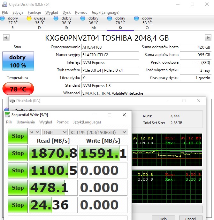
Task: Click the top Stop button
Action: [18, 136]
